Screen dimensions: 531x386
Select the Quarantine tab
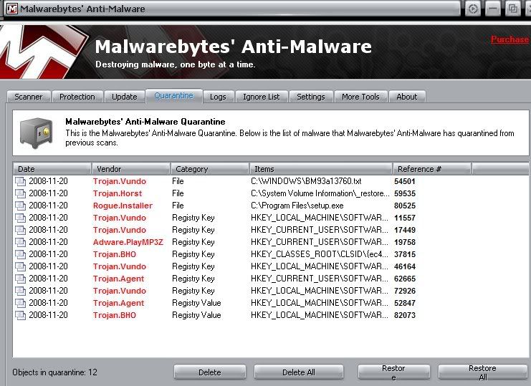[173, 96]
